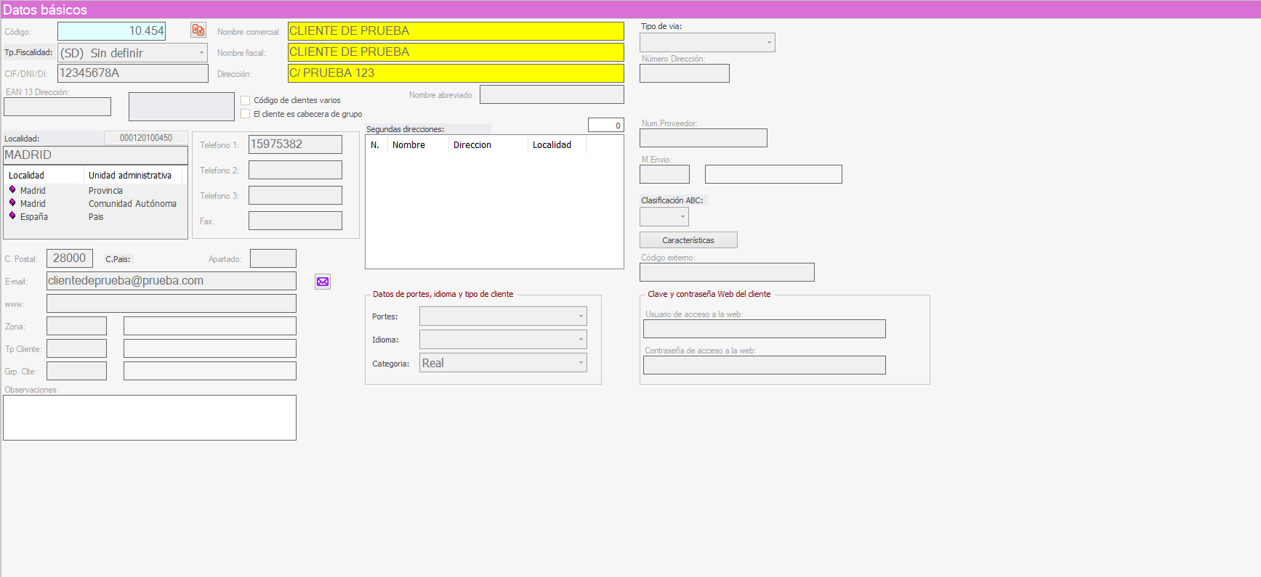Viewport: 1261px width, 577px height.
Task: Enable Código de clientes varios checkbox
Action: [x=246, y=101]
